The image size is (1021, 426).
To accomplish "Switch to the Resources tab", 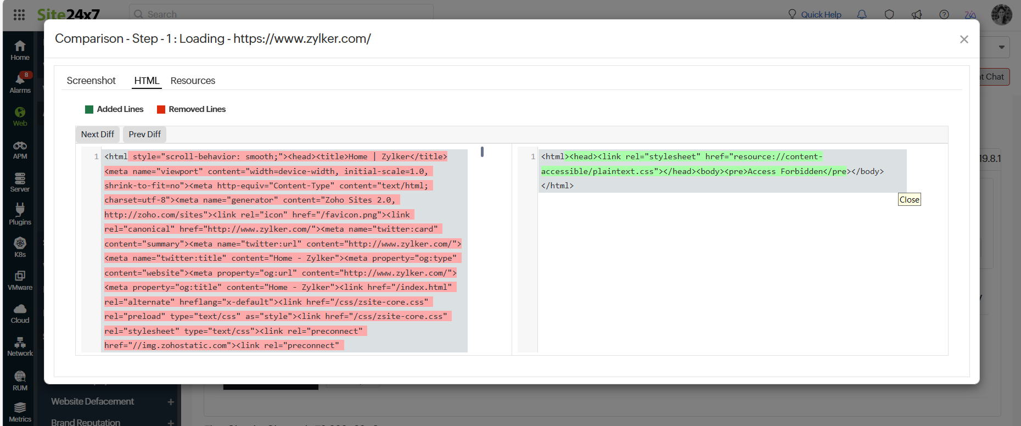I will (x=193, y=81).
